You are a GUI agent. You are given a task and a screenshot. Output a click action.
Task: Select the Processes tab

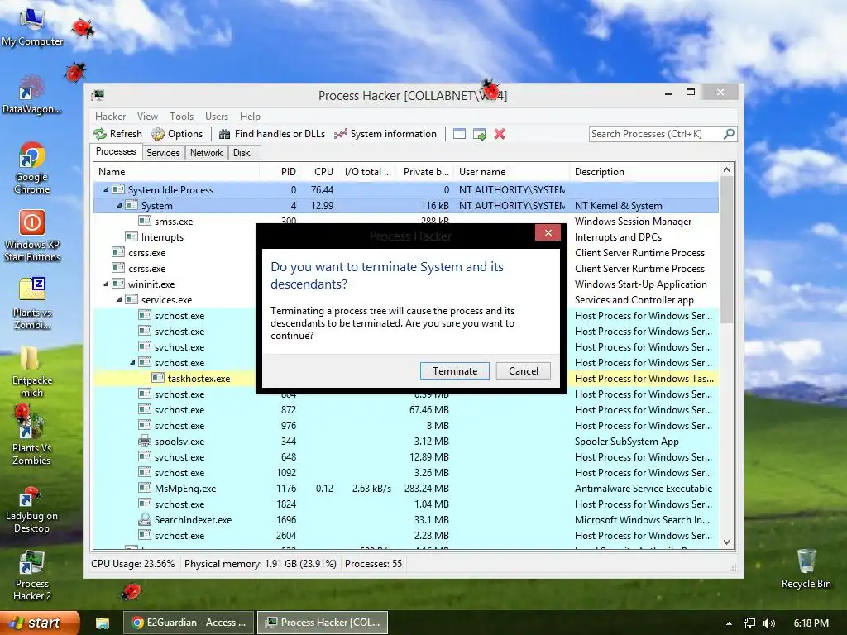coord(116,152)
